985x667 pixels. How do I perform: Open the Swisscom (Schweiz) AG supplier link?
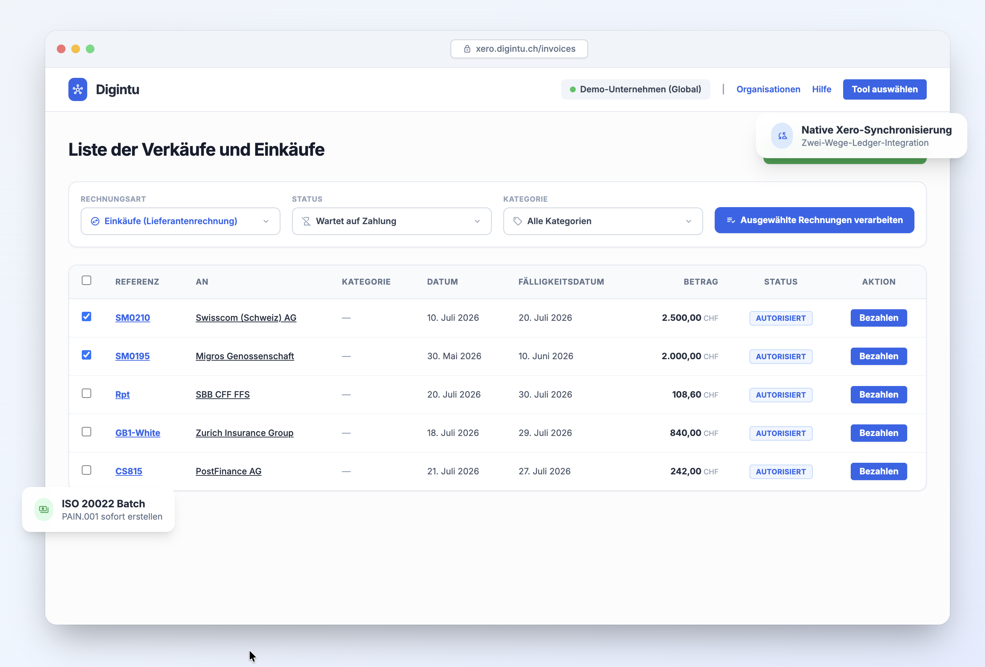pyautogui.click(x=246, y=318)
